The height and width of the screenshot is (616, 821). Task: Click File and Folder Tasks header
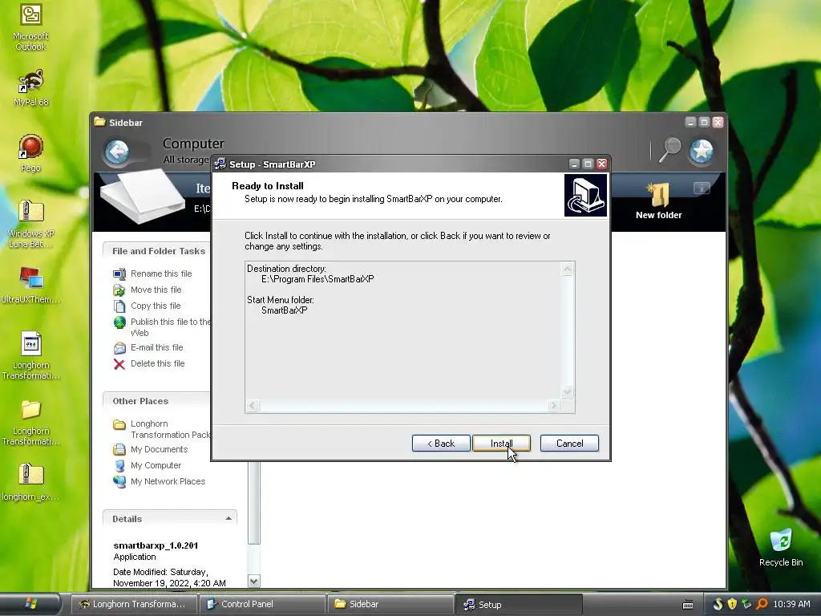(158, 251)
